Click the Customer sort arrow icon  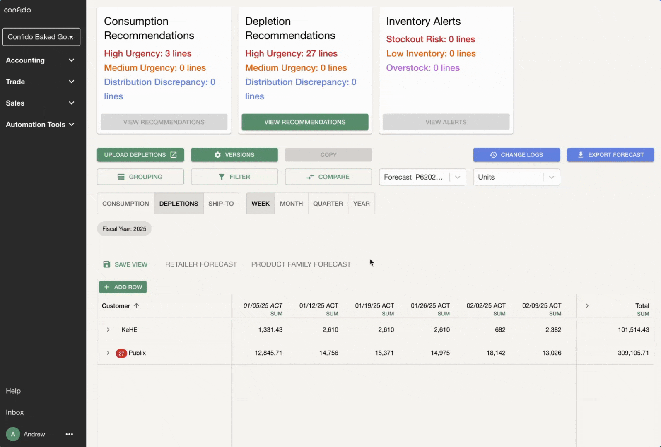136,306
